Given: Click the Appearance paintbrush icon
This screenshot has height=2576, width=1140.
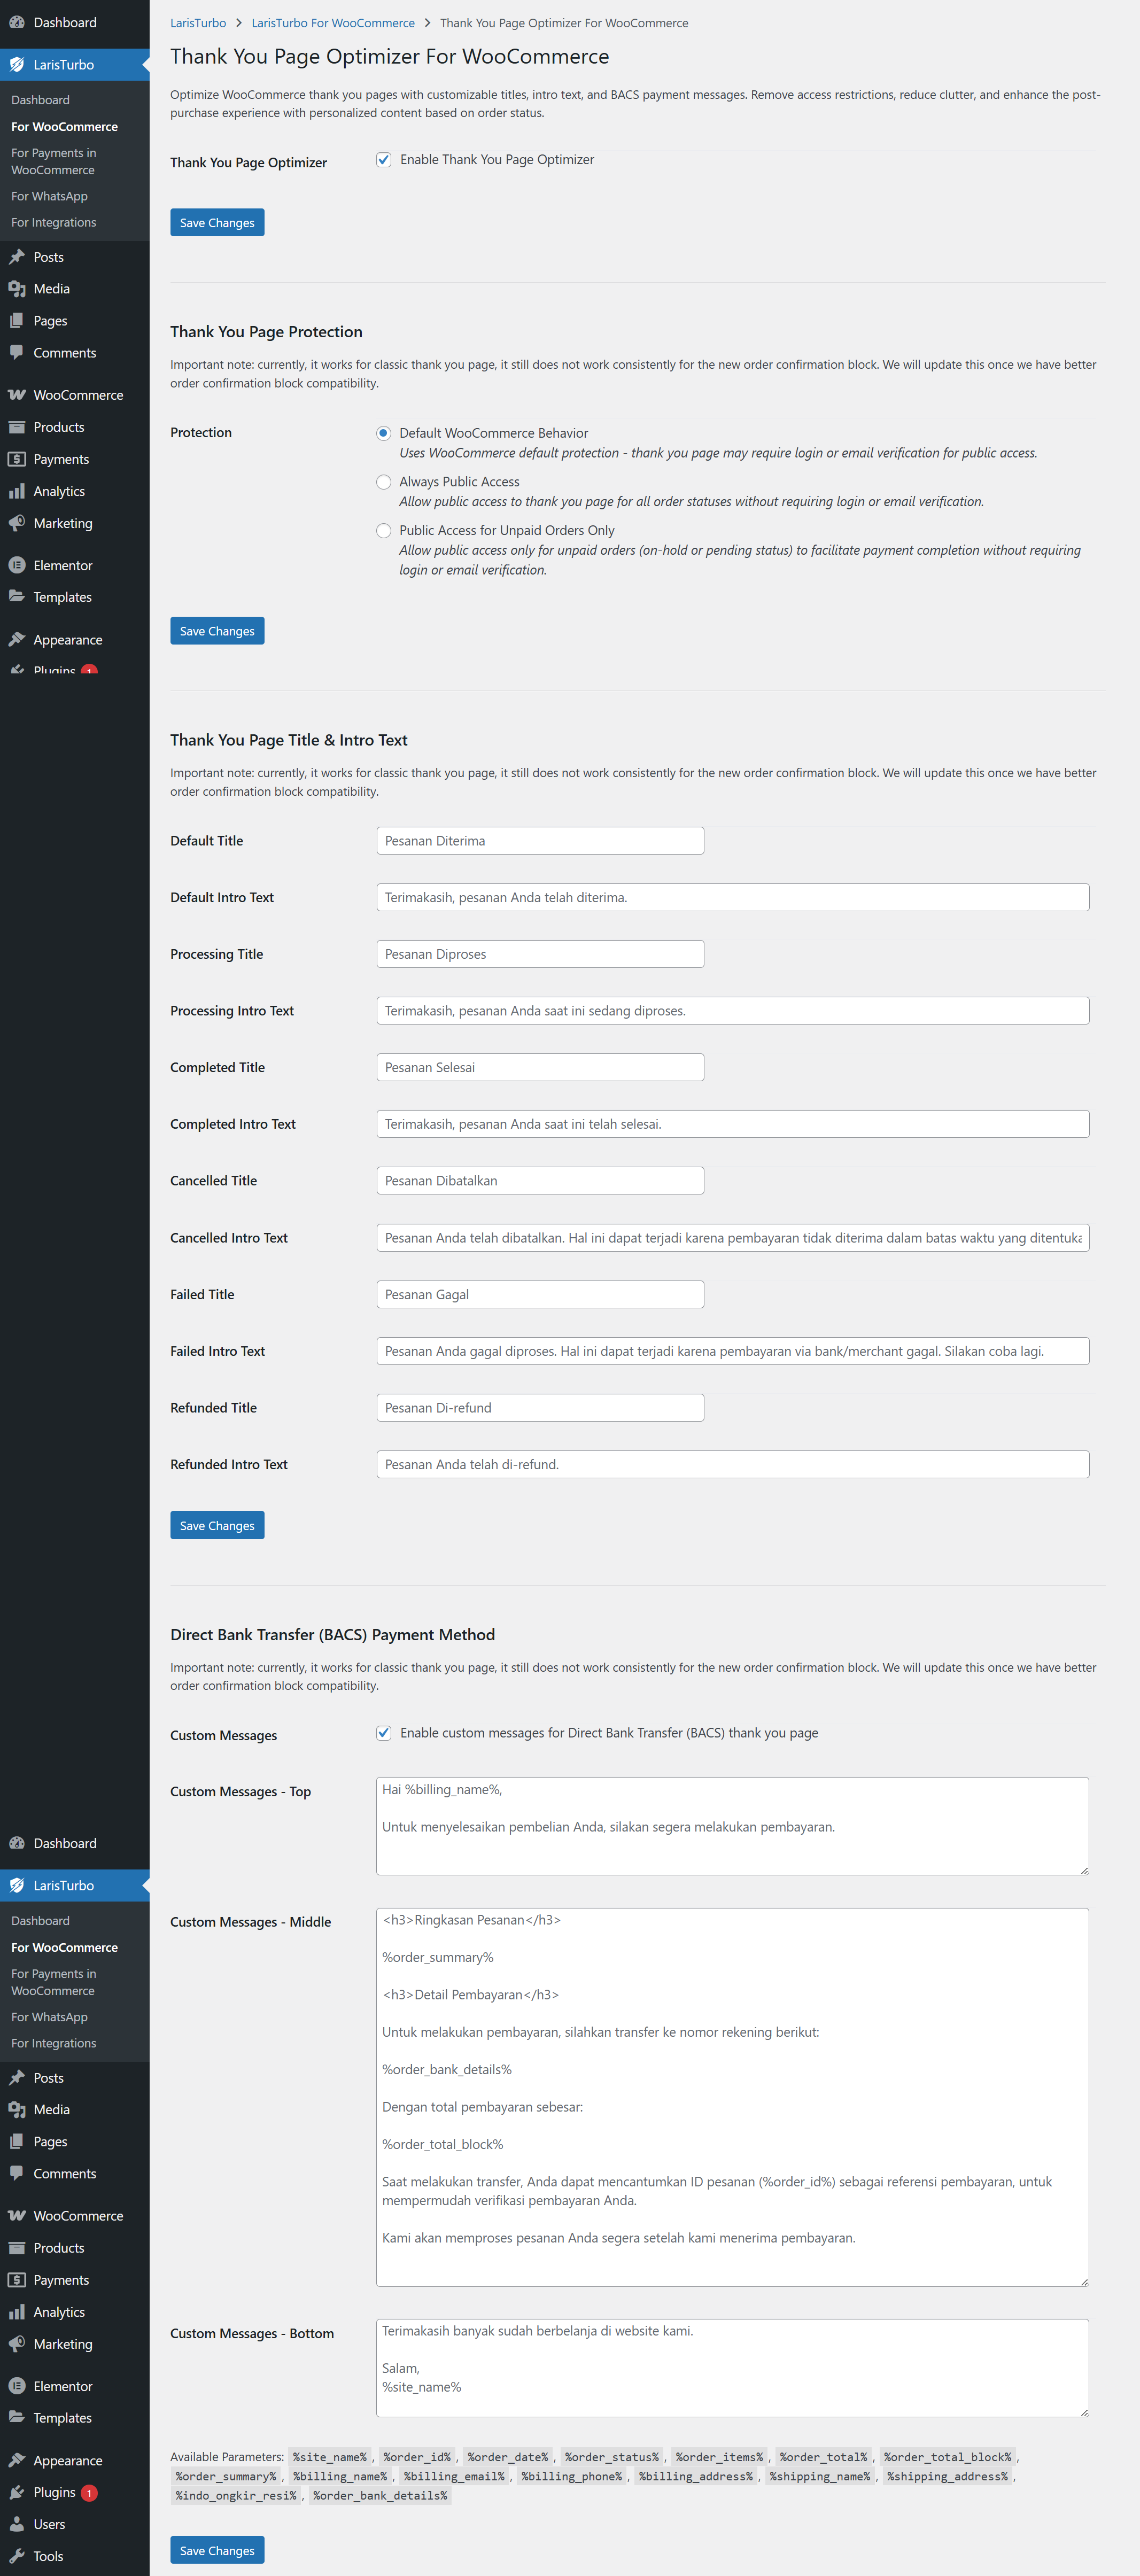Looking at the screenshot, I should pyautogui.click(x=17, y=640).
